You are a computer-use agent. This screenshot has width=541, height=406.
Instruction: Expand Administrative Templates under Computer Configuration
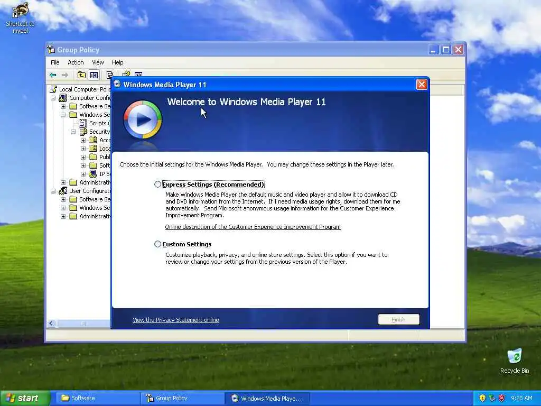pos(63,182)
